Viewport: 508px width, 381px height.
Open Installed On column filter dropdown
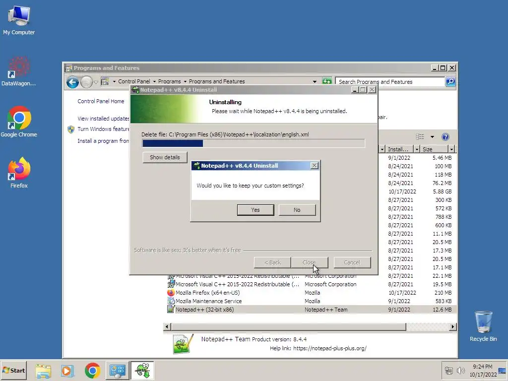(x=417, y=149)
